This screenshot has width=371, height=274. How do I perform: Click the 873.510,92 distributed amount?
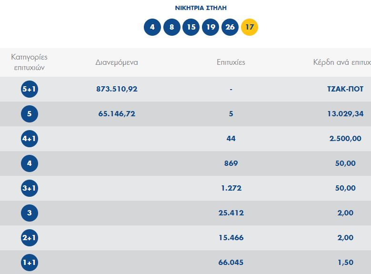coord(117,89)
